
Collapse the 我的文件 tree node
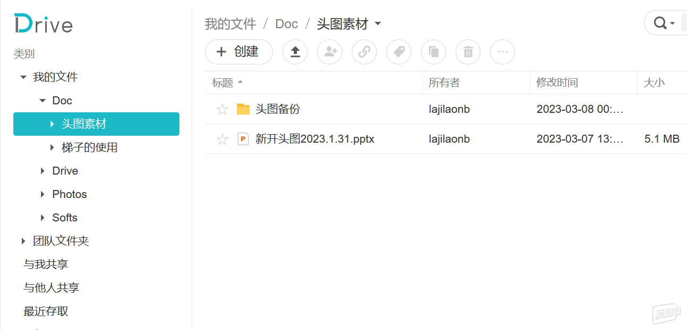(23, 77)
